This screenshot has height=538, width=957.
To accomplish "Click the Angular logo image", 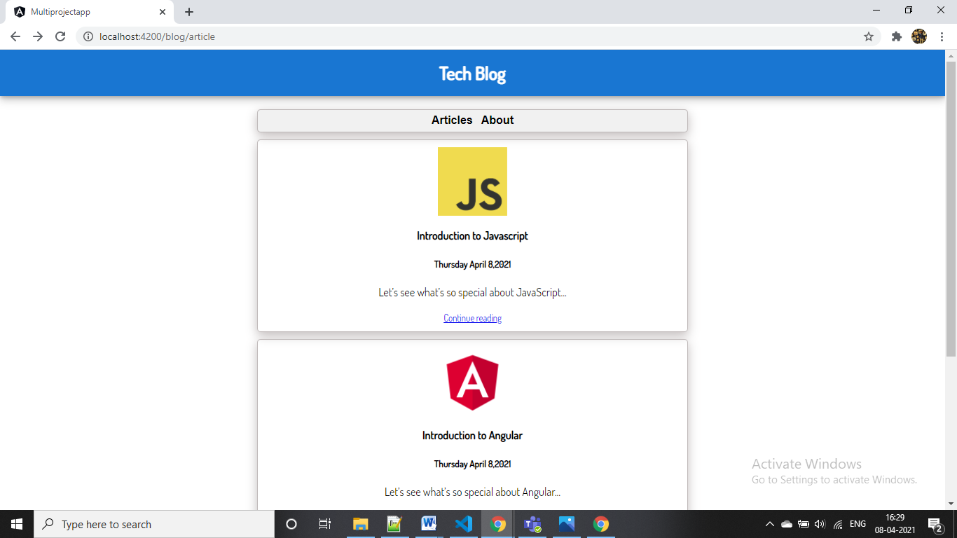I will [x=472, y=382].
